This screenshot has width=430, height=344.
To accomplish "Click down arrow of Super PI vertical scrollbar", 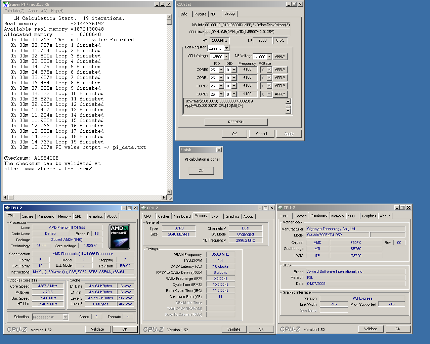I will coord(169,192).
